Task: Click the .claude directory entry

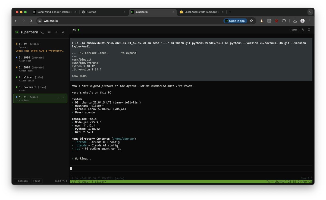Action: pos(81,145)
